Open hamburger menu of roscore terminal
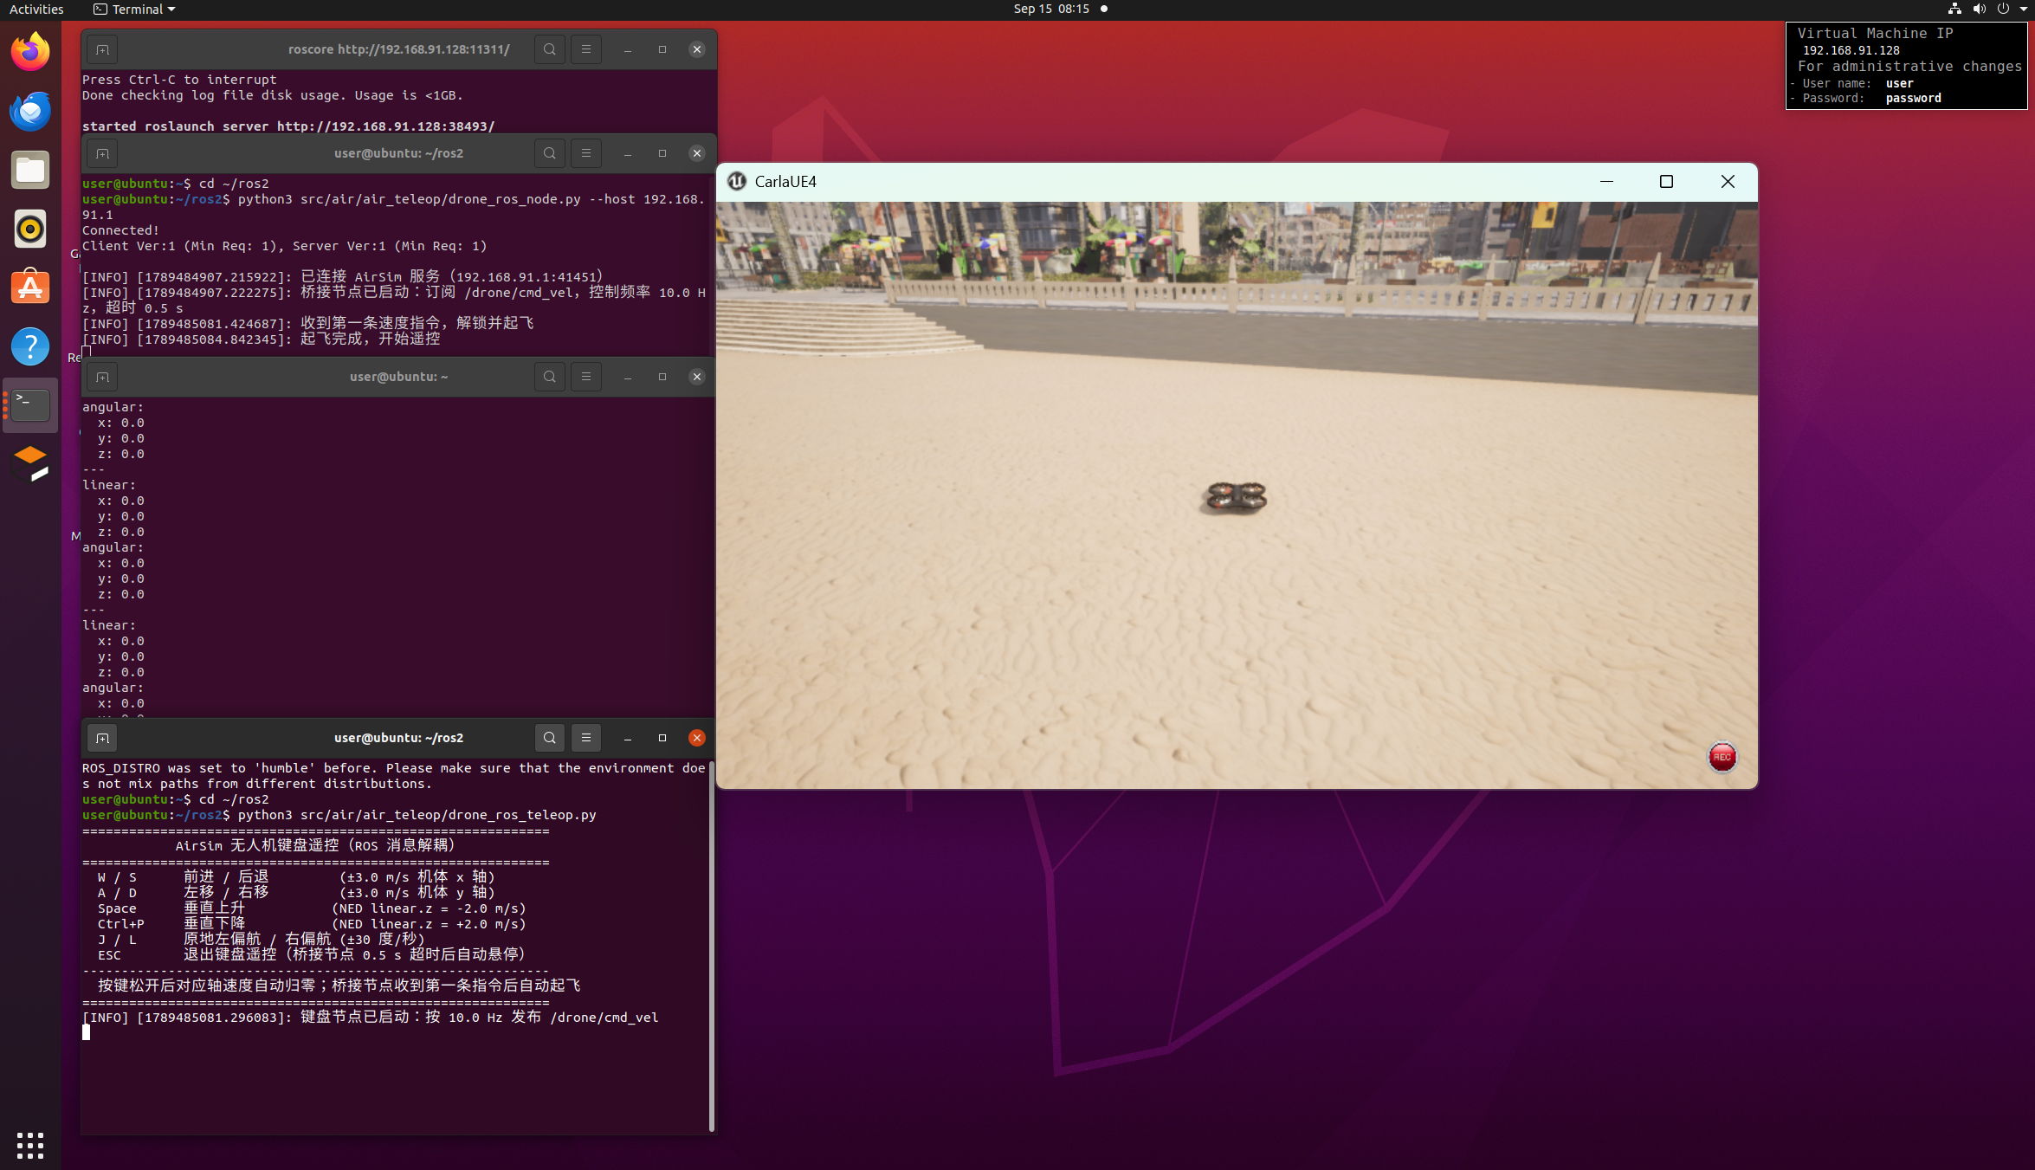Screen dimensions: 2035x1170 point(586,49)
